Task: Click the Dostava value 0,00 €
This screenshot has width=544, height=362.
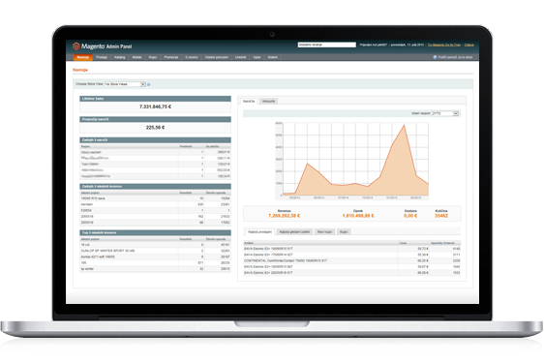Action: (410, 216)
